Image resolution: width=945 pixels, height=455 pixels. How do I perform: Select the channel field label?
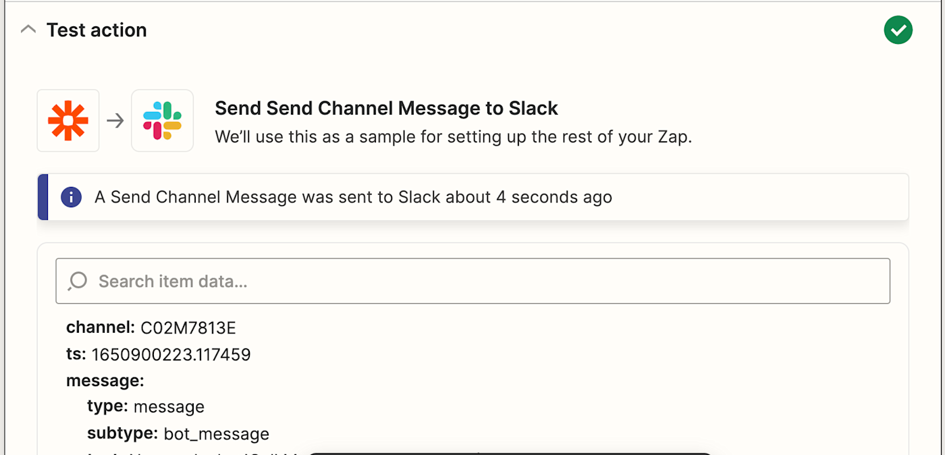[x=101, y=328]
